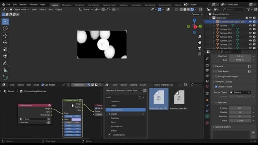Click the lock camera to view icon
This screenshot has height=145, width=258.
click(200, 54)
